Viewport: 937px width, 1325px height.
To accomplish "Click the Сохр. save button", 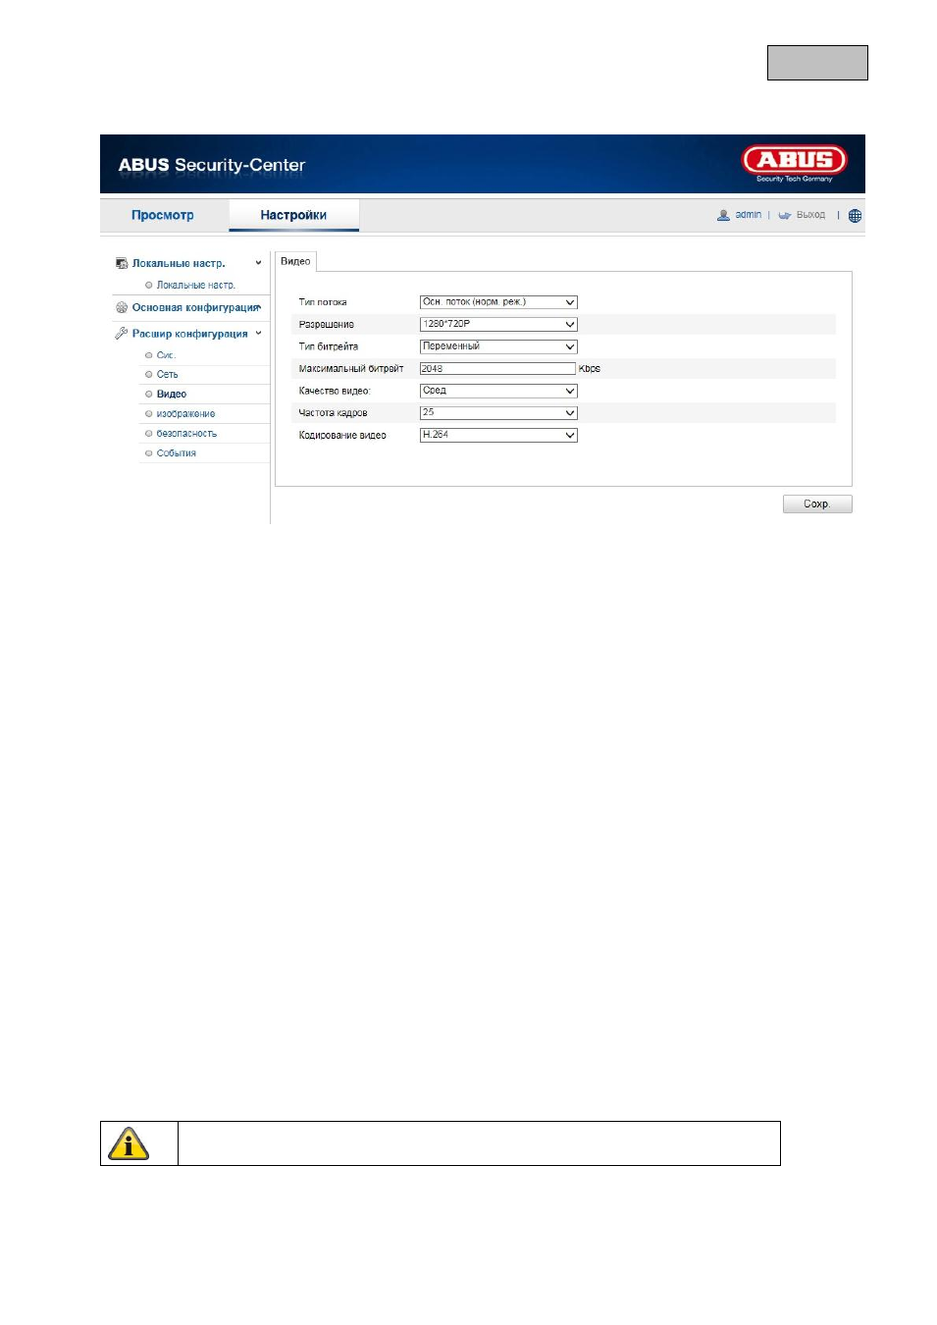I will click(817, 503).
